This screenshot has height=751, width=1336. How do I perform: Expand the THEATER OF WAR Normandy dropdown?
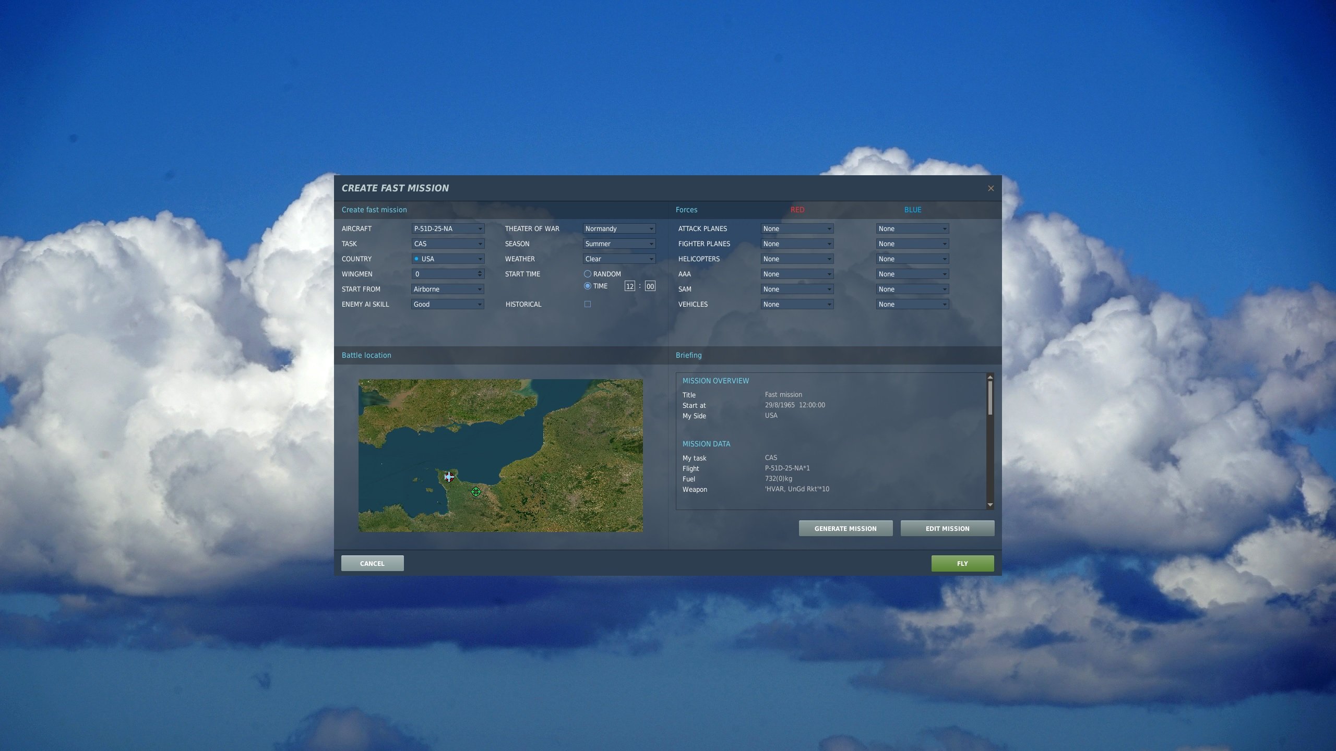click(x=619, y=228)
